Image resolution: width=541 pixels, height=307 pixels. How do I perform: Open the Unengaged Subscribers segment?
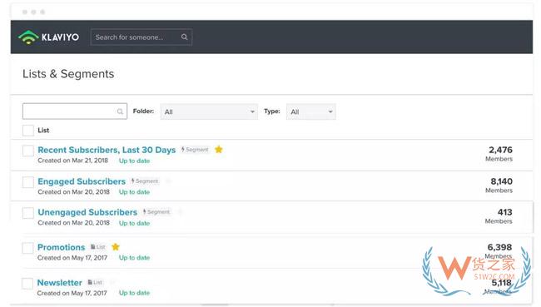point(87,212)
